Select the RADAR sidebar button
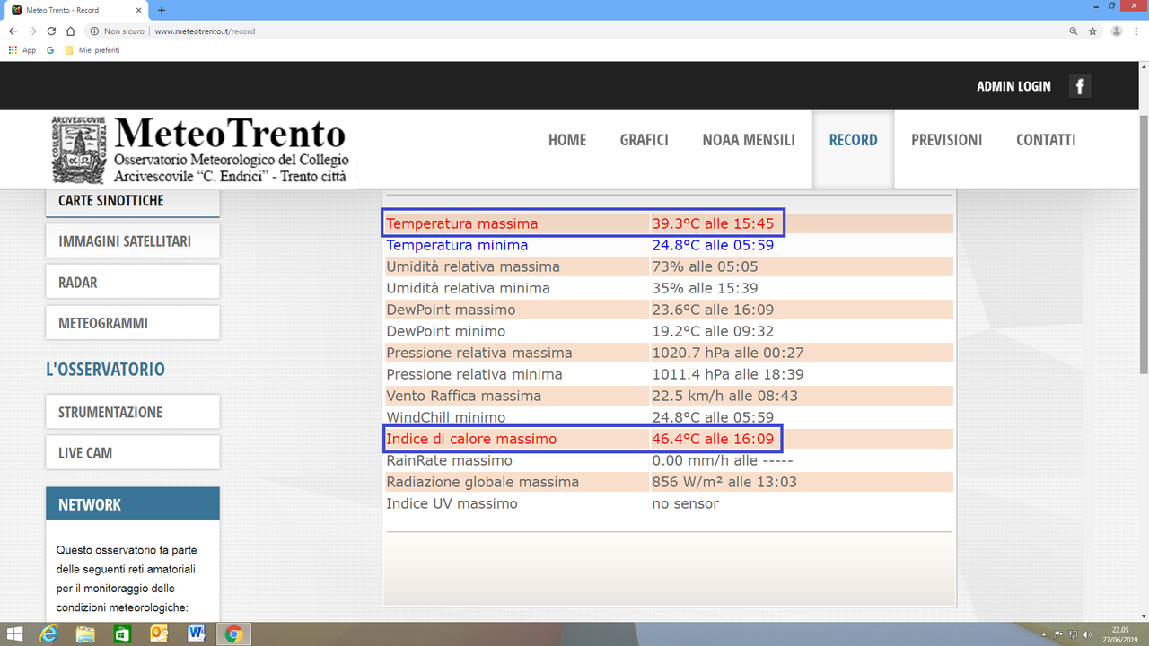Viewport: 1149px width, 646px height. 133,282
